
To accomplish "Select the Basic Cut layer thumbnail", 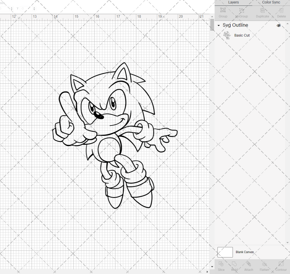I will 227,35.
